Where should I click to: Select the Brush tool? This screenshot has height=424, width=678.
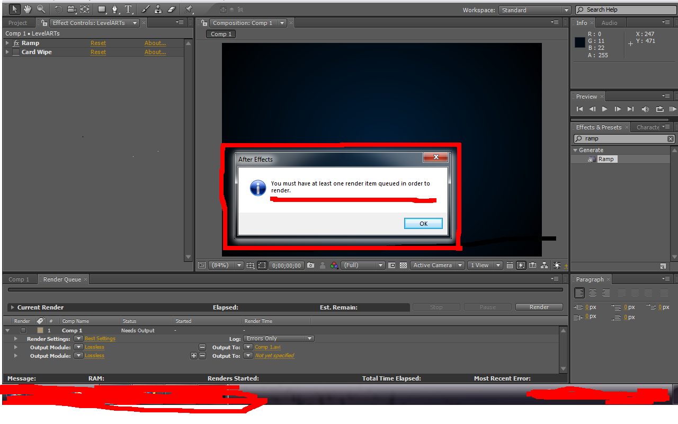[x=146, y=9]
